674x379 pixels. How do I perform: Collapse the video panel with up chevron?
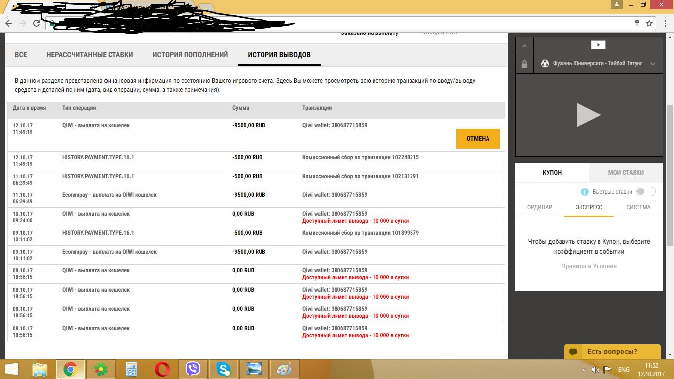pos(524,45)
